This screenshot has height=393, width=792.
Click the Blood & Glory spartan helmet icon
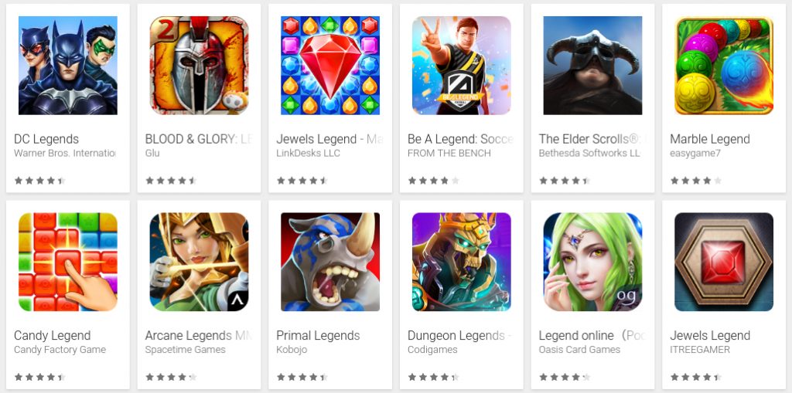[x=199, y=66]
